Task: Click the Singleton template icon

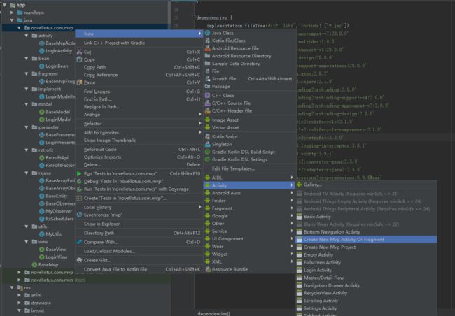Action: click(207, 144)
